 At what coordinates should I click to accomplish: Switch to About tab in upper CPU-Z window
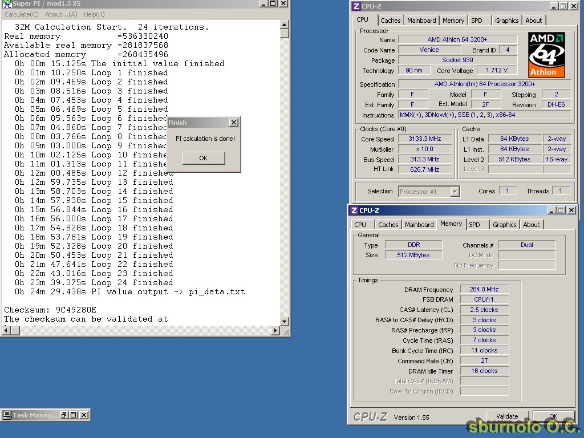pos(533,21)
